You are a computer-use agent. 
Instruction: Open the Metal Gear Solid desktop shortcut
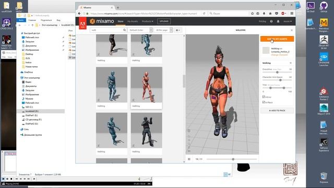(6, 42)
